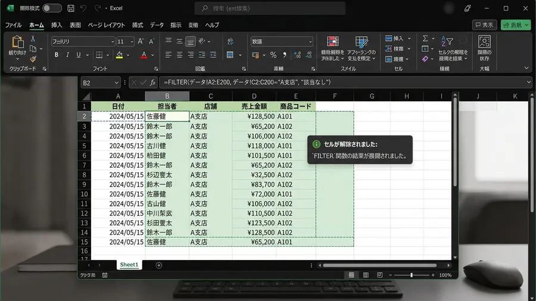
Task: Align cell content right
Action: 191,55
